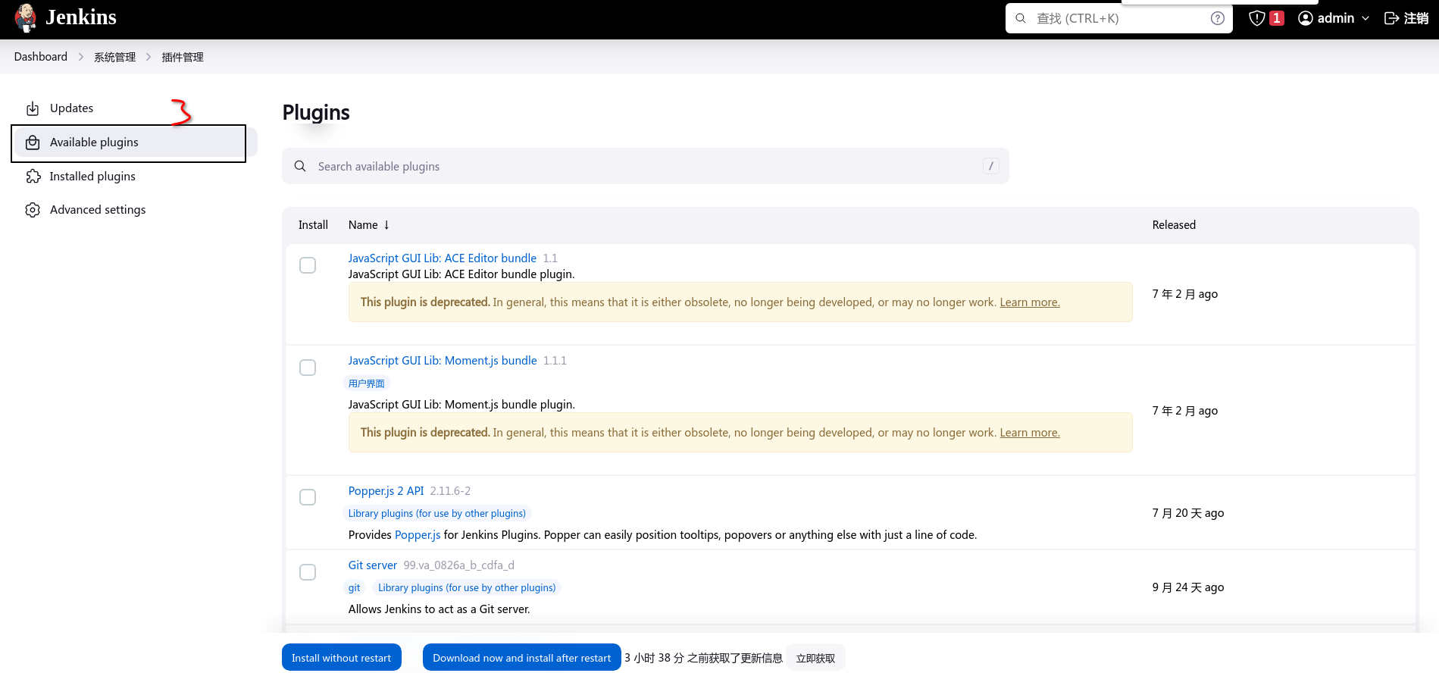1439x673 pixels.
Task: Click the slash shortcut hint in plugin search
Action: [991, 166]
